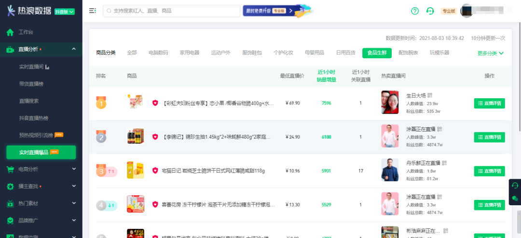Expand the 播主查找 chevron

click(x=74, y=186)
